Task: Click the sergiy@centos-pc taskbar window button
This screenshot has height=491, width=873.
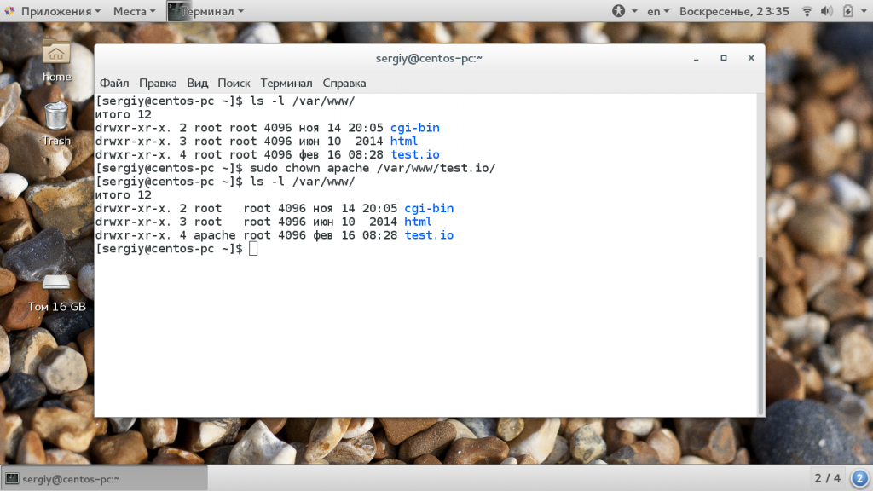Action: 105,479
